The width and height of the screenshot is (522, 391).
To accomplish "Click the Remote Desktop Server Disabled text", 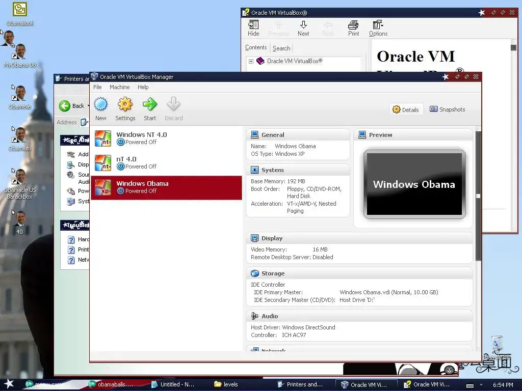I will (292, 257).
